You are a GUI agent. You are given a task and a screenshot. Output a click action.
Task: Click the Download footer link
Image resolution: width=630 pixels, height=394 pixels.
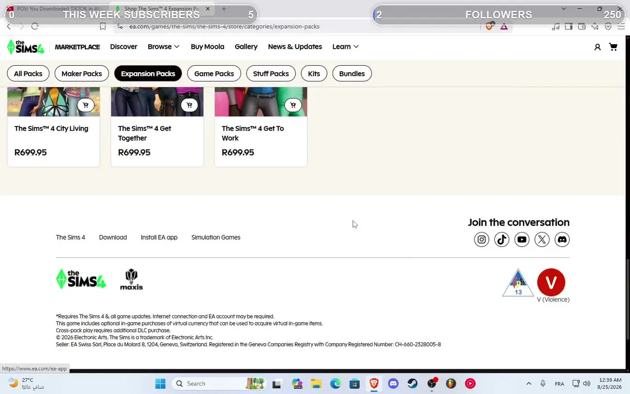[113, 237]
